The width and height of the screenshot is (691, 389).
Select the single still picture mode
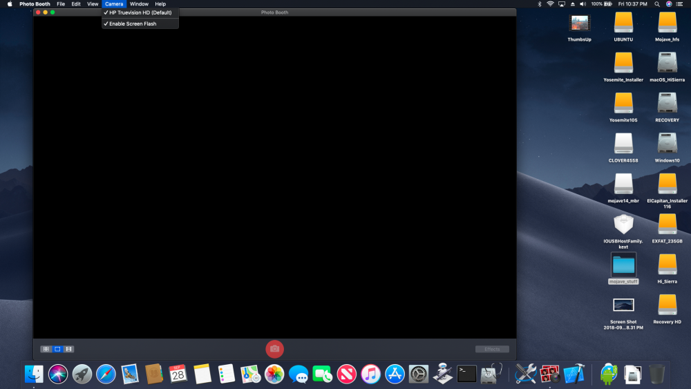(x=57, y=349)
